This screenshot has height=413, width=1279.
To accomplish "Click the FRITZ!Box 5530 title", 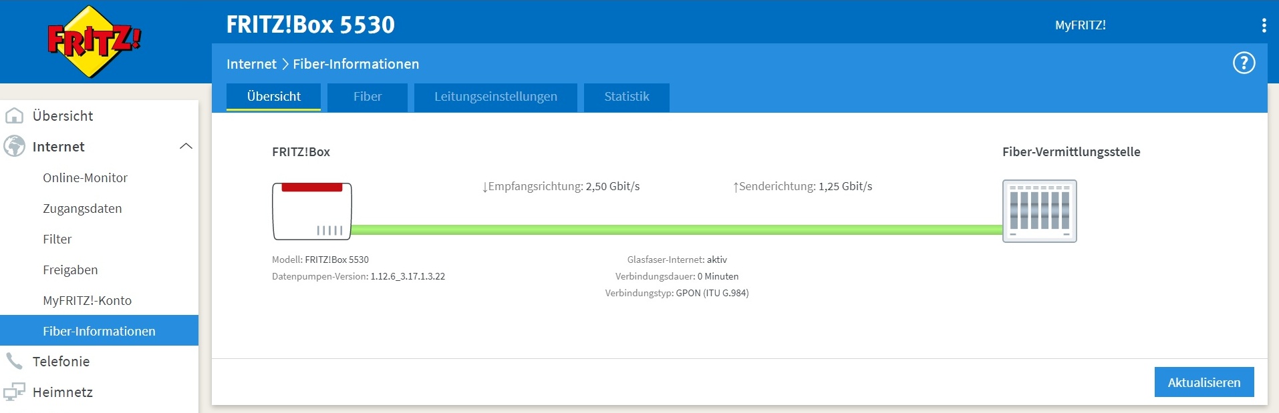I will coord(311,25).
